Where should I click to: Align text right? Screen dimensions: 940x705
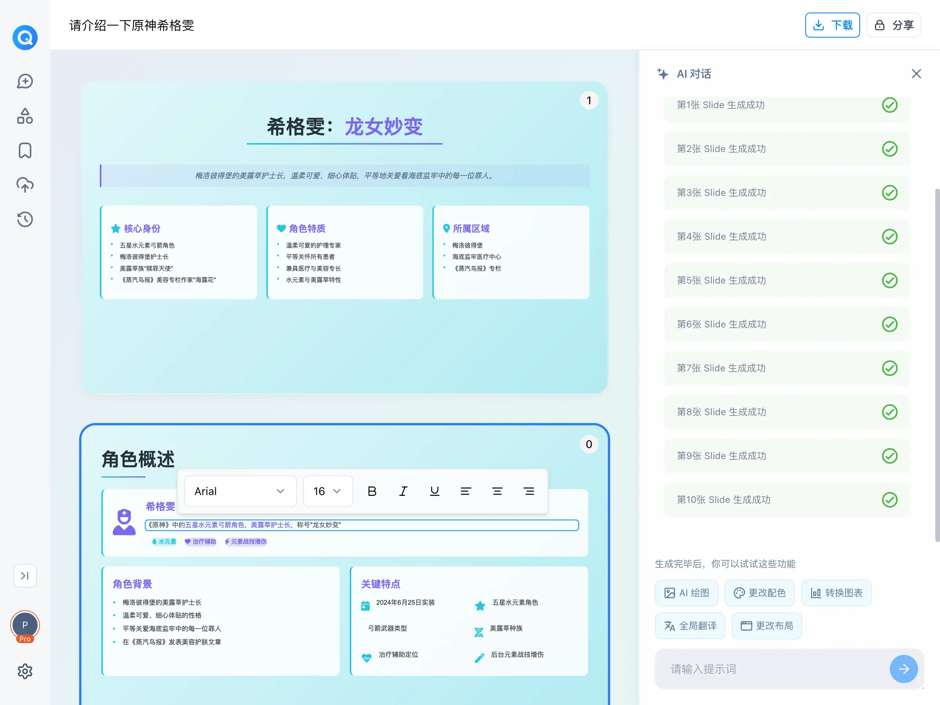point(529,491)
